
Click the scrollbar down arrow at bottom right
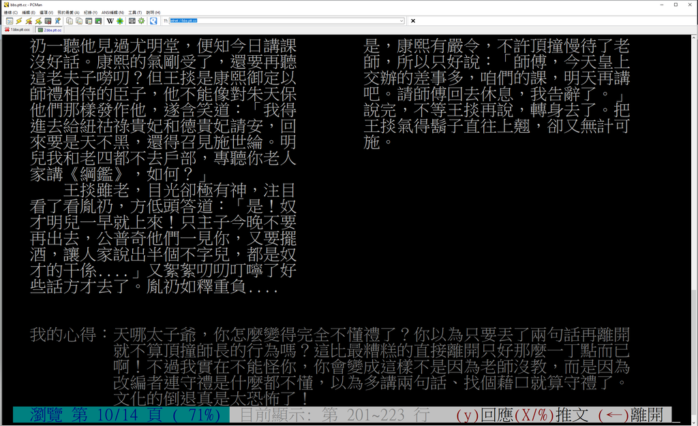(694, 422)
